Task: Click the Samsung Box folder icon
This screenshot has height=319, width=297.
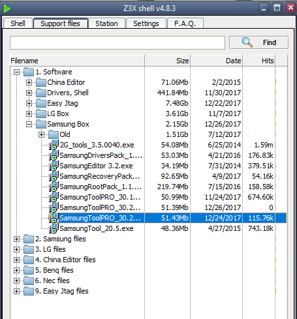Action: click(41, 124)
